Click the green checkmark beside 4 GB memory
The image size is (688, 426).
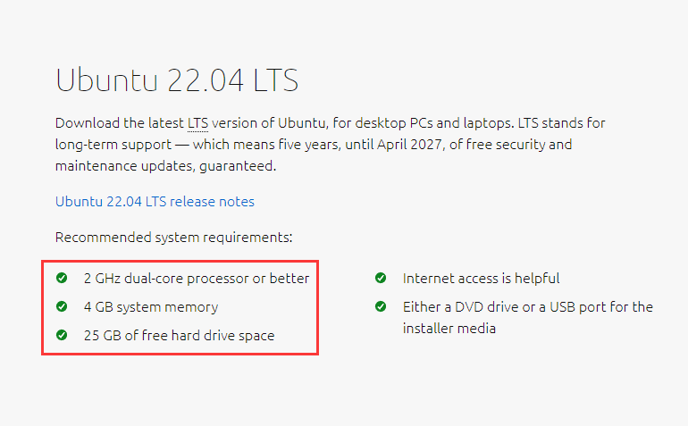(62, 306)
